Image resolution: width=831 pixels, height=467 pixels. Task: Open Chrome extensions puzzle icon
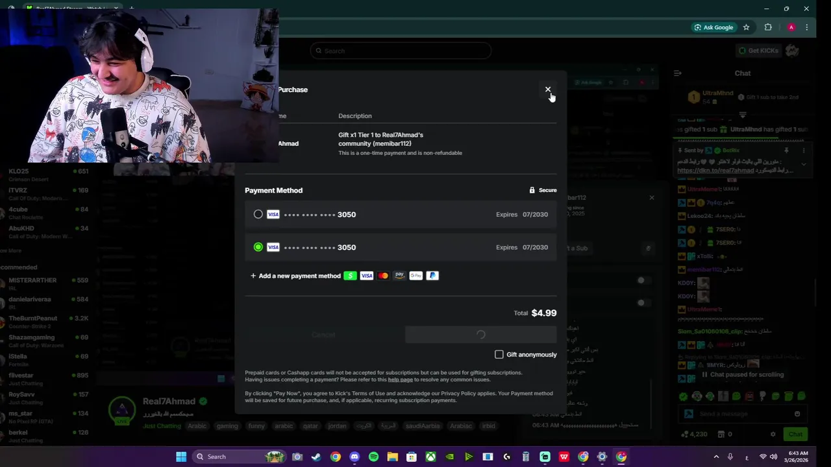(x=768, y=27)
